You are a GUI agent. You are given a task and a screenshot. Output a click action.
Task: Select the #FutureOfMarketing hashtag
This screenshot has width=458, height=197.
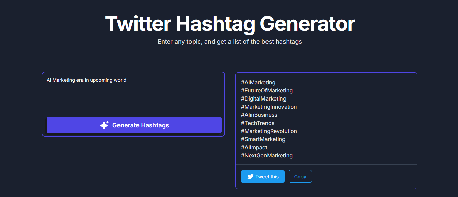267,90
